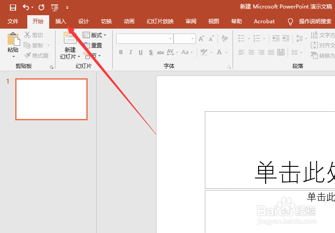Viewport: 335px width, 233px height.
Task: Open the 版式 layout dropdown
Action: click(x=94, y=35)
